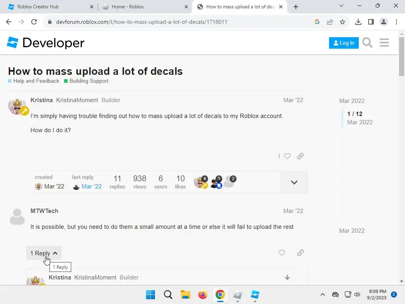This screenshot has width=405, height=304.
Task: Open a new browser tab
Action: [x=296, y=7]
